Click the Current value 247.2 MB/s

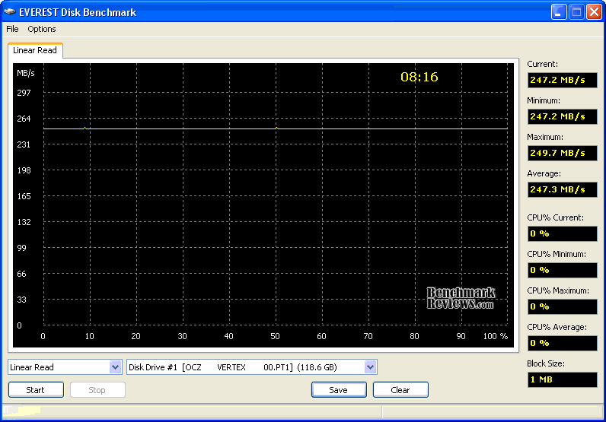[563, 81]
